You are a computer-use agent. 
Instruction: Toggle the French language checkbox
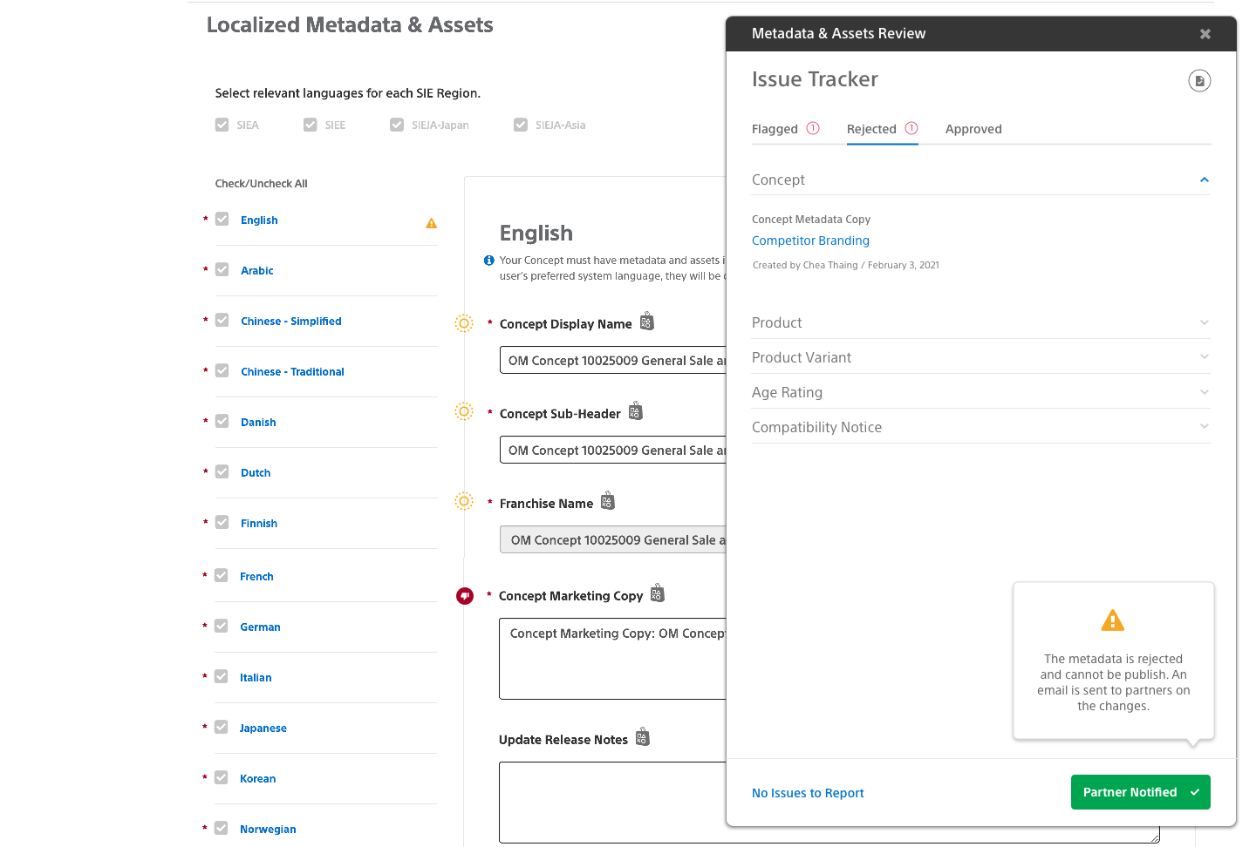point(222,576)
